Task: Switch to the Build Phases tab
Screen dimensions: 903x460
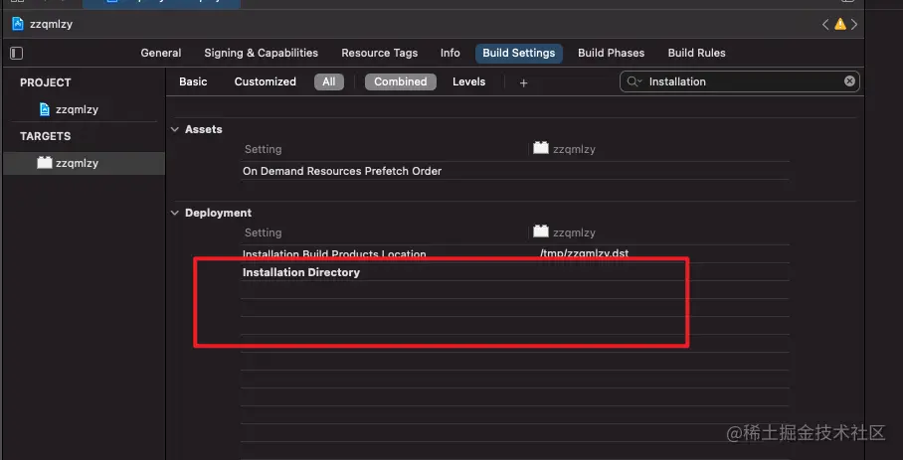Action: click(x=611, y=53)
